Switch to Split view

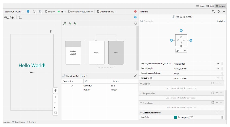pos(210,6)
